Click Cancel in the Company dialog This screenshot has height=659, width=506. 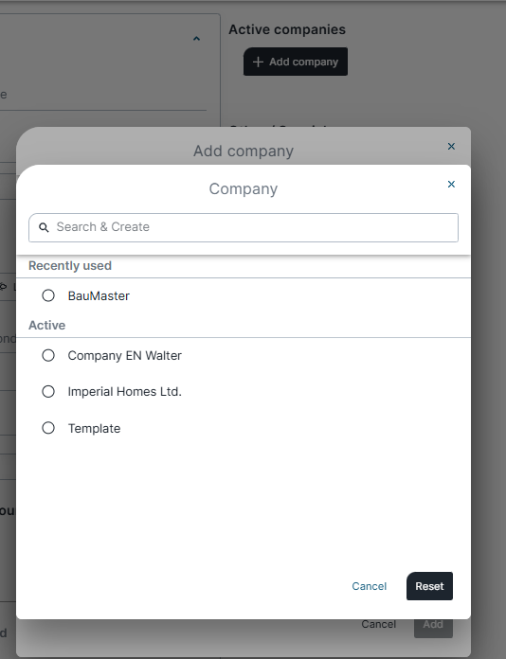(369, 586)
